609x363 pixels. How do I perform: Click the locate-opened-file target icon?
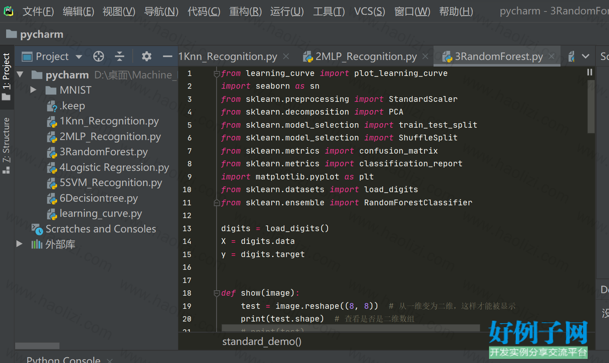tap(99, 56)
